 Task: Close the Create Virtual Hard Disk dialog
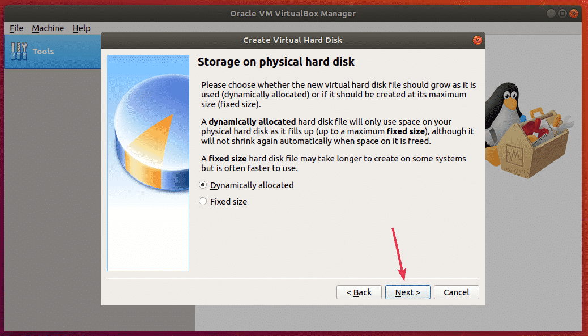point(477,40)
